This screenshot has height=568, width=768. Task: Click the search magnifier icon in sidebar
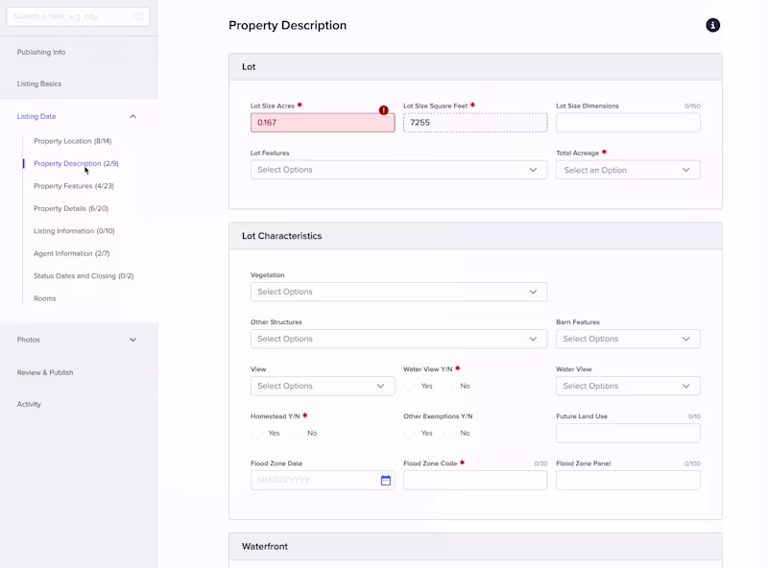(139, 16)
